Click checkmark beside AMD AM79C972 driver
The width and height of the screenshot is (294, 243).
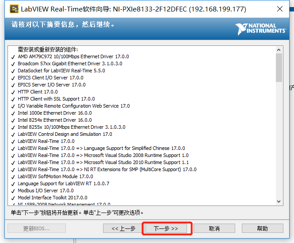pyautogui.click(x=13, y=57)
